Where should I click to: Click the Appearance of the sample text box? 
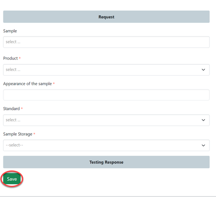click(106, 95)
